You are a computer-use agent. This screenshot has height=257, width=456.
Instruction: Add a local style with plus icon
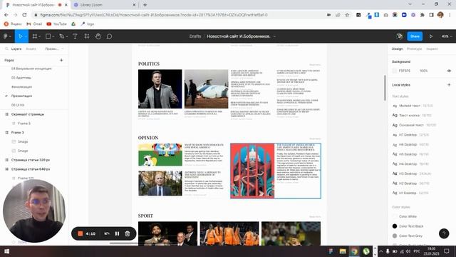coord(449,85)
